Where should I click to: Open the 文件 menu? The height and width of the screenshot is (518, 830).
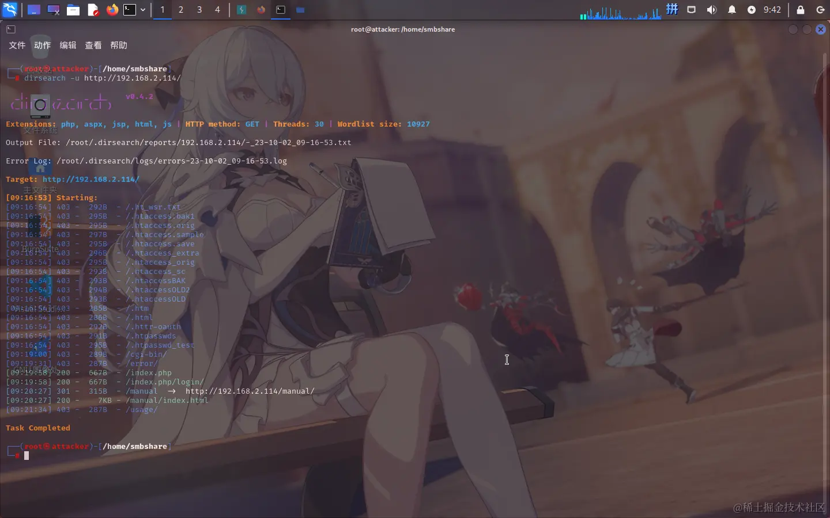(17, 45)
